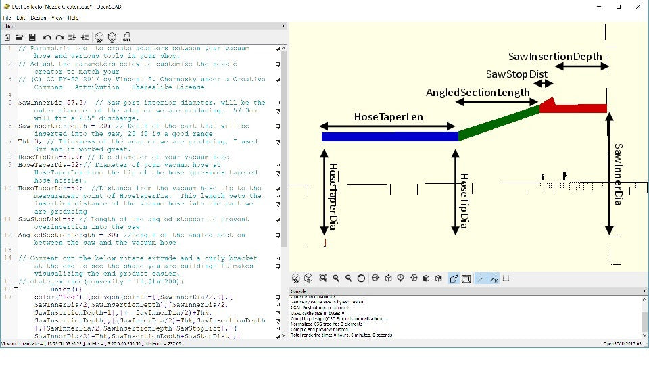The width and height of the screenshot is (649, 365).
Task: Toggle Perspective projection in viewer toolbar
Action: pos(454,278)
